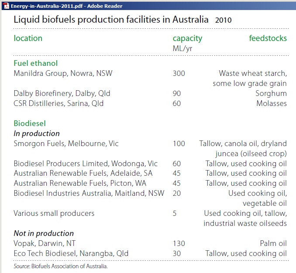
Task: Click 'Various small producers' row
Action: click(x=54, y=213)
